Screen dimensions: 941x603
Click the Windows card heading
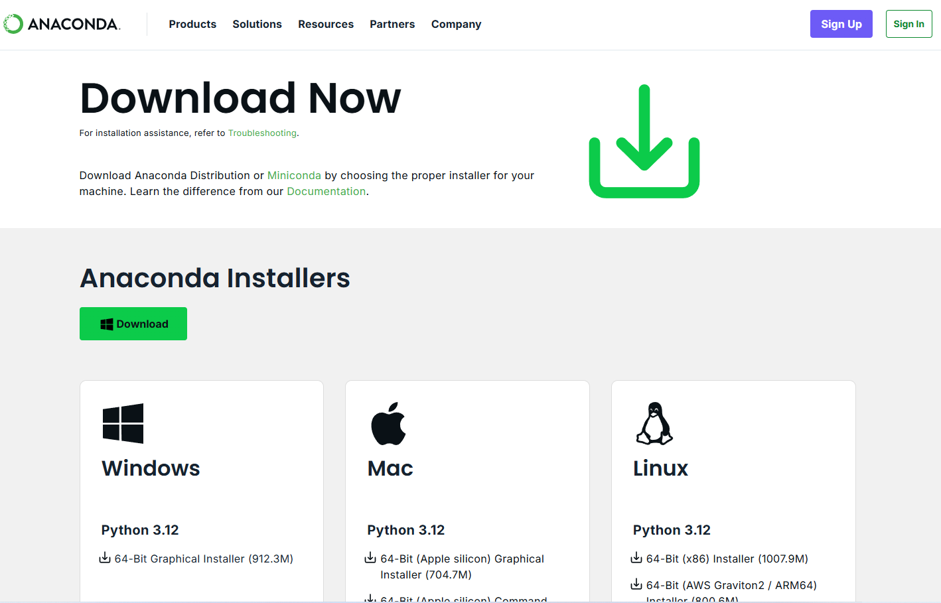[x=151, y=468]
